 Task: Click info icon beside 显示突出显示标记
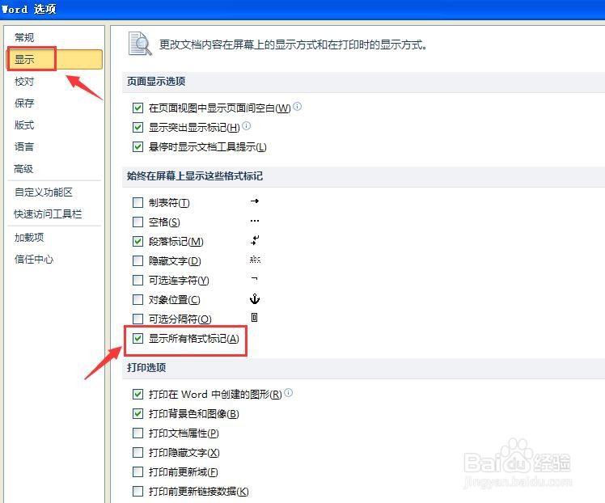point(246,125)
